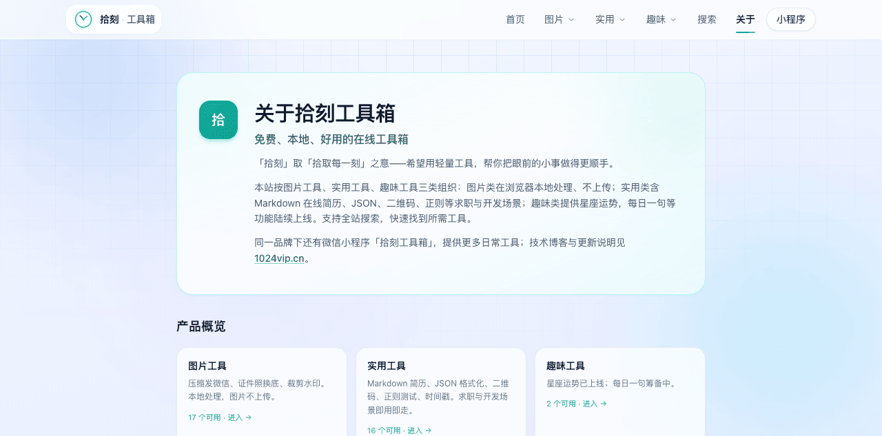
Task: Open the 趣味工具 card title
Action: (x=566, y=366)
